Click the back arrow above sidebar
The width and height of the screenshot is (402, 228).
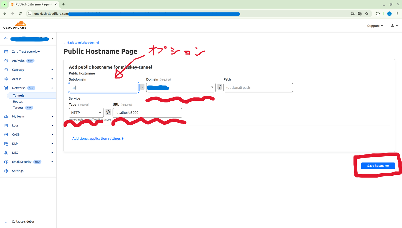tap(6, 39)
